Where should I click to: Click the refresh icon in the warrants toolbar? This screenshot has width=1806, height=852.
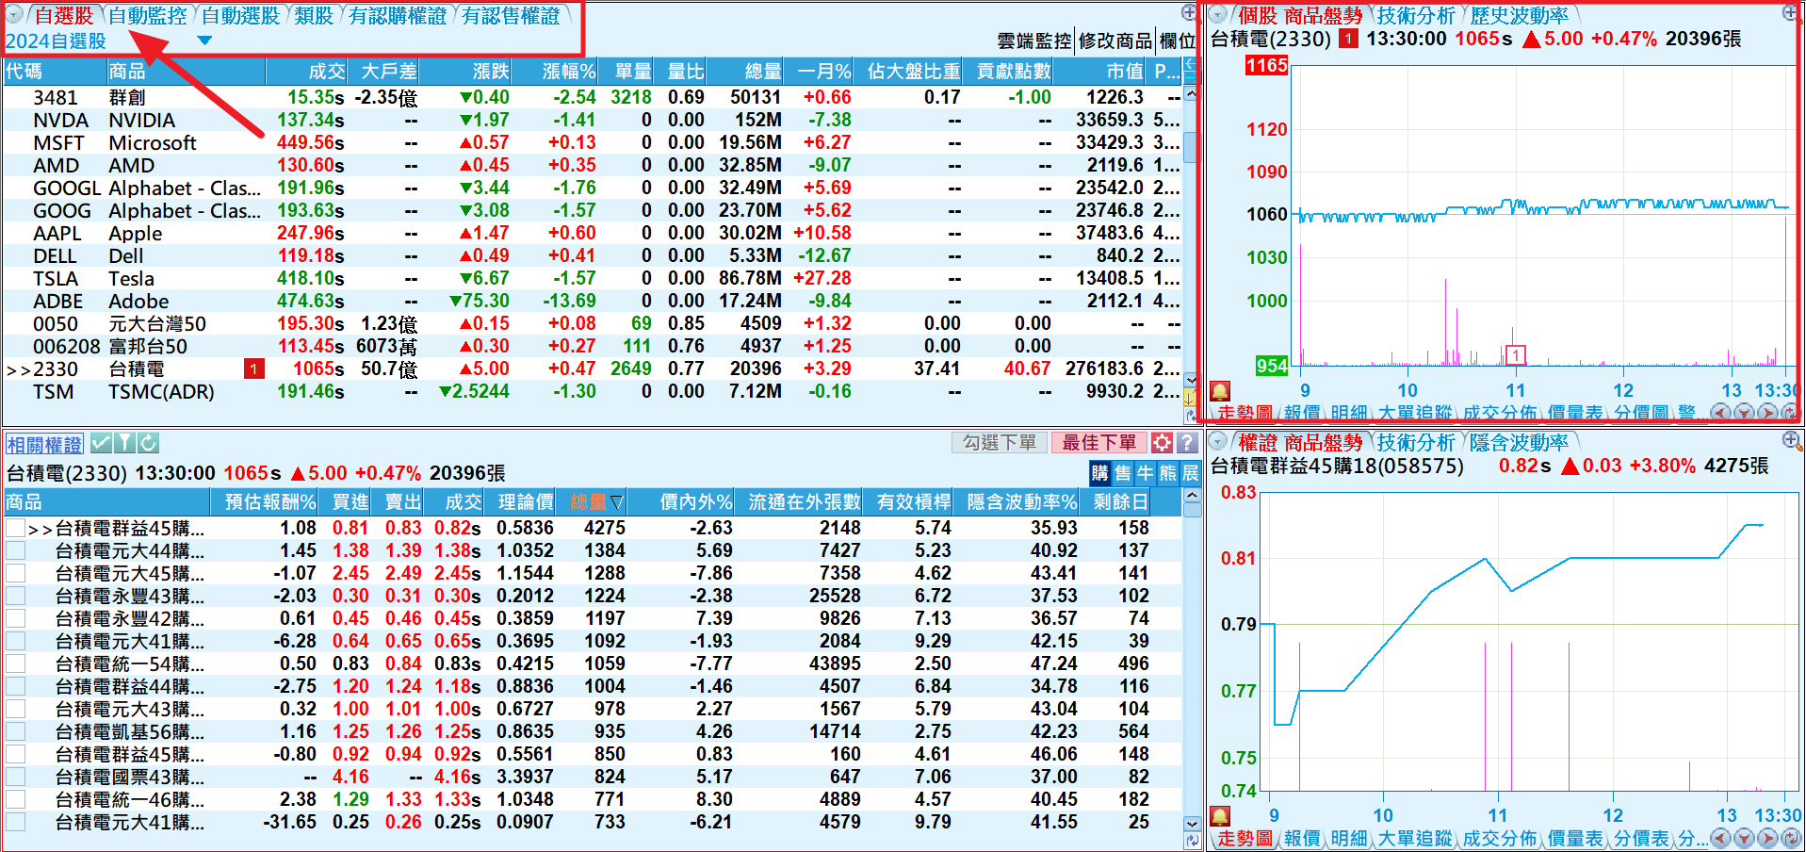click(x=149, y=443)
